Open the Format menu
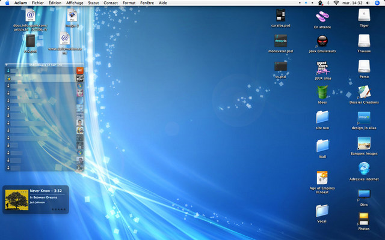 (x=129, y=3)
